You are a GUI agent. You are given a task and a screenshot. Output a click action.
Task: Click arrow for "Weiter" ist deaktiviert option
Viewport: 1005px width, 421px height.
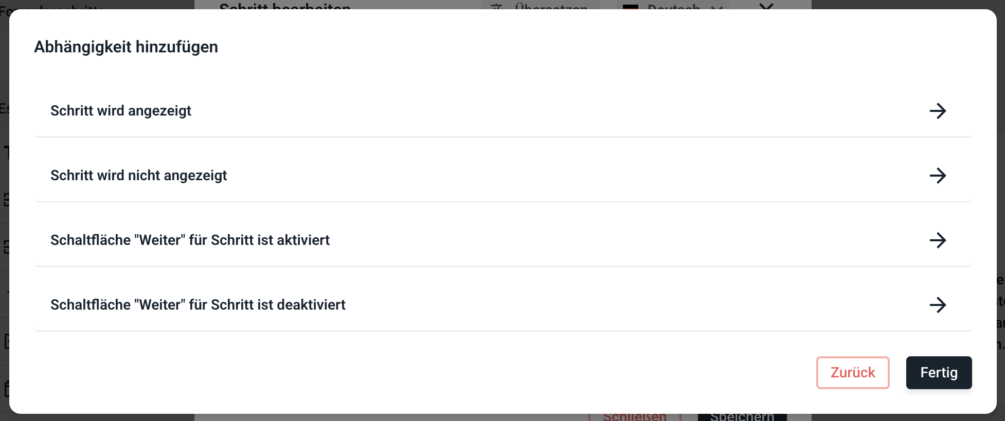pyautogui.click(x=938, y=305)
